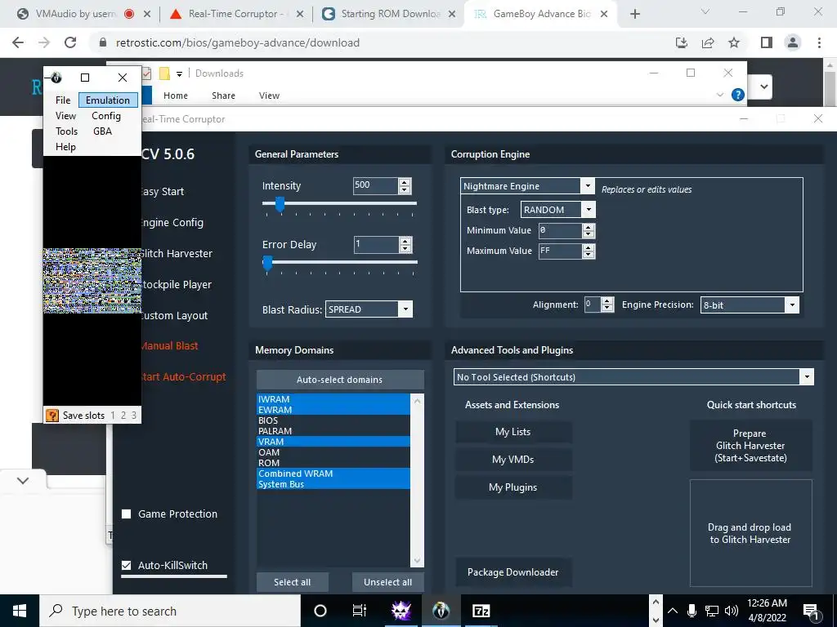Viewport: 837px width, 627px height.
Task: Switch to the Real-Time Corruptor browser tab
Action: [236, 14]
